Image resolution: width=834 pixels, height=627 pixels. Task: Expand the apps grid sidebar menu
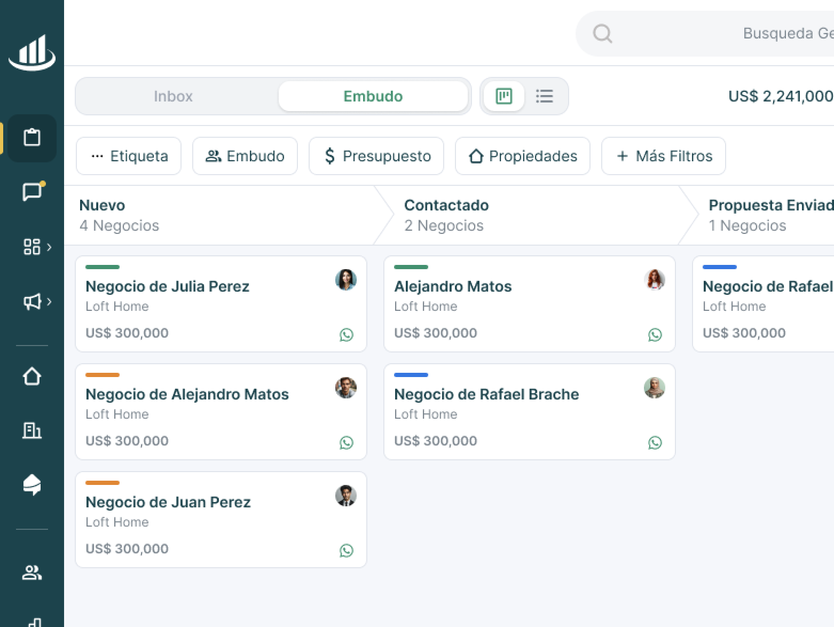pyautogui.click(x=32, y=247)
